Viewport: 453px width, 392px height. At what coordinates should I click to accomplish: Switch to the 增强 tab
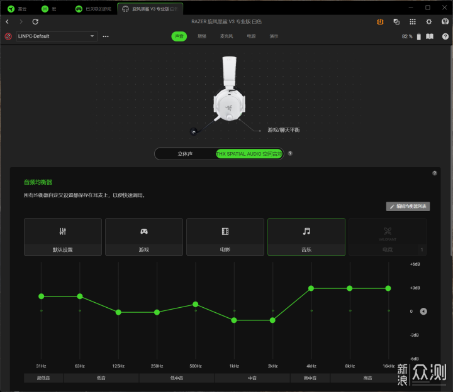pyautogui.click(x=202, y=36)
